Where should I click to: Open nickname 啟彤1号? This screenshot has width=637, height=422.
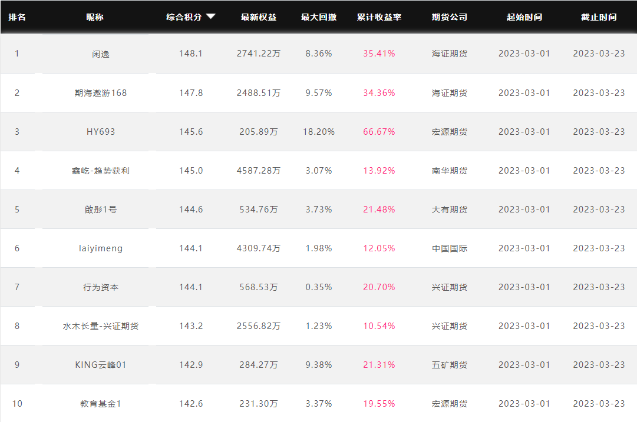coord(101,210)
